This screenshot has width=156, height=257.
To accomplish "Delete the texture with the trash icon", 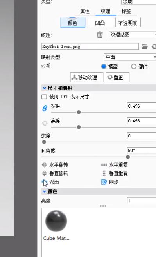I will pos(100,35).
